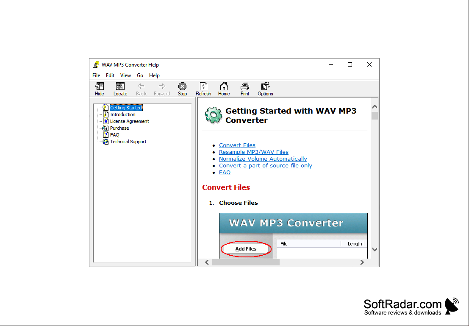Click the green gear icon beside the heading
The width and height of the screenshot is (469, 326).
[213, 115]
